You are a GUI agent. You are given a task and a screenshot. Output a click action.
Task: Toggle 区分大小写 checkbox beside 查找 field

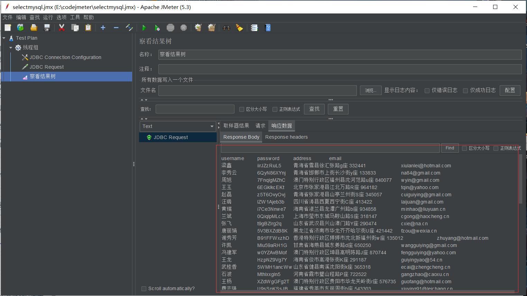(242, 109)
